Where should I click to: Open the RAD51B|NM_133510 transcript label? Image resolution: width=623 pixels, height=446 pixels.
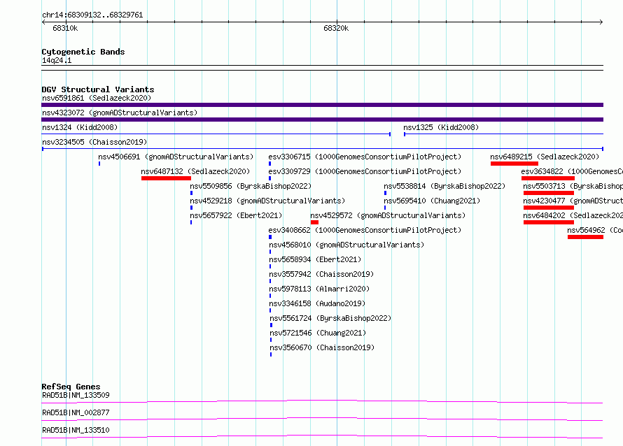pos(76,430)
